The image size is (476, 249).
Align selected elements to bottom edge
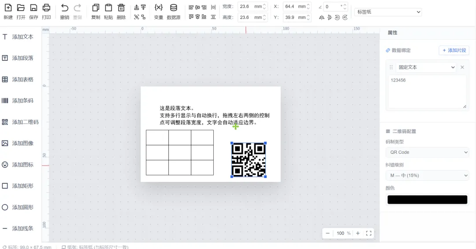tap(205, 17)
